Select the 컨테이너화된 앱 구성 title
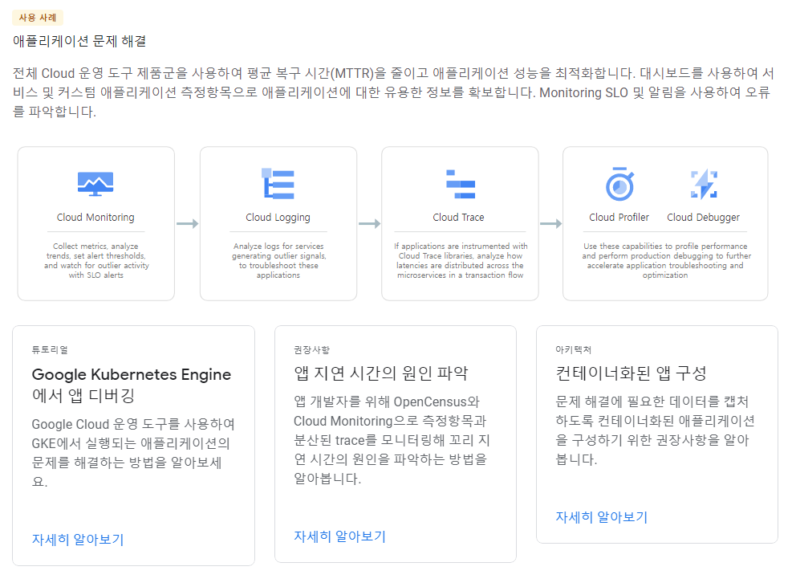Image resolution: width=796 pixels, height=583 pixels. click(x=631, y=373)
